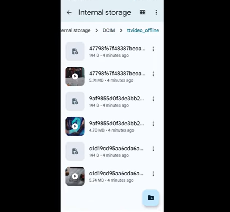Screen dimensions: 230x212
Task: Open options for 5.74 MB video
Action: (153, 174)
